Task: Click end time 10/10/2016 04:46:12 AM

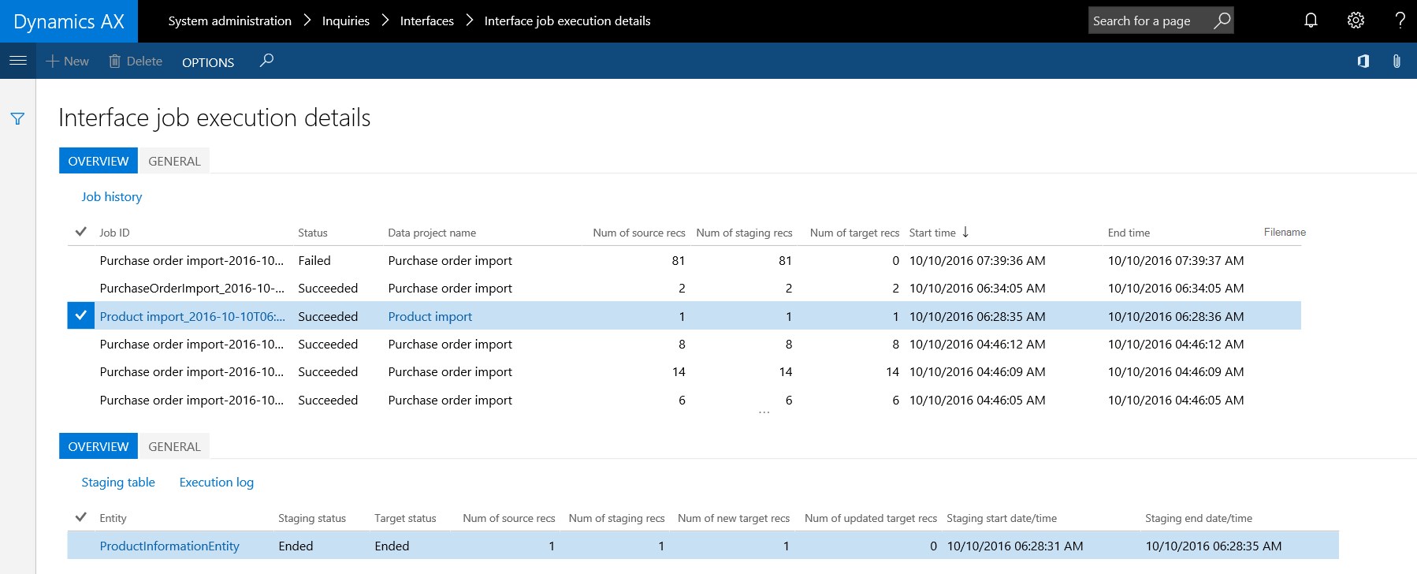Action: coord(1176,344)
